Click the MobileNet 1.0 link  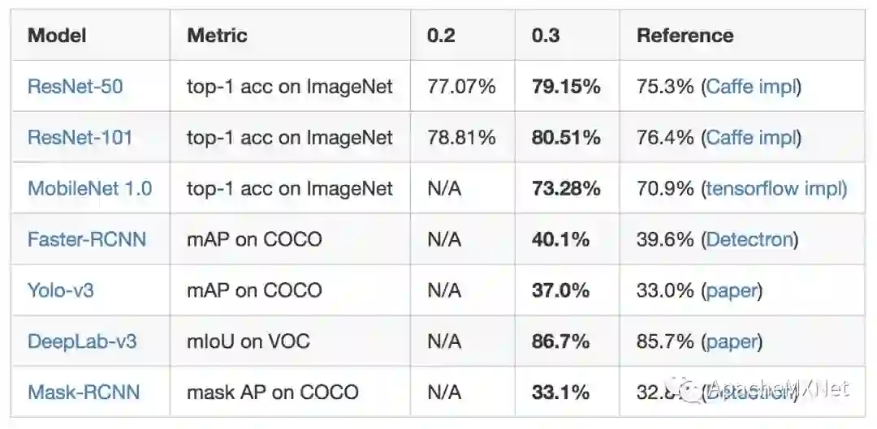89,189
